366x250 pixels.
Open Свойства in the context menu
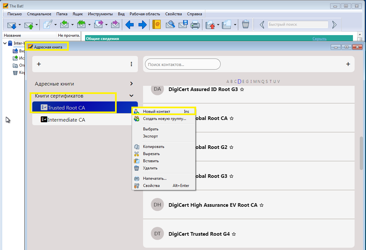click(164, 186)
